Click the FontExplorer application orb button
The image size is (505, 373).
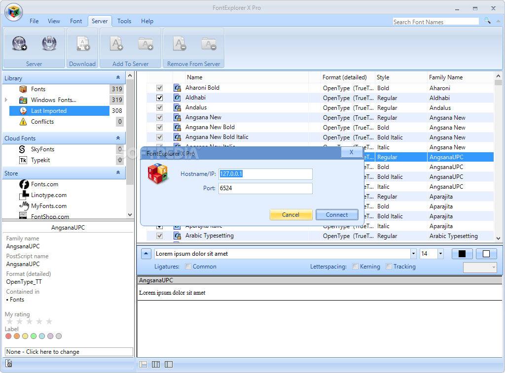[14, 12]
